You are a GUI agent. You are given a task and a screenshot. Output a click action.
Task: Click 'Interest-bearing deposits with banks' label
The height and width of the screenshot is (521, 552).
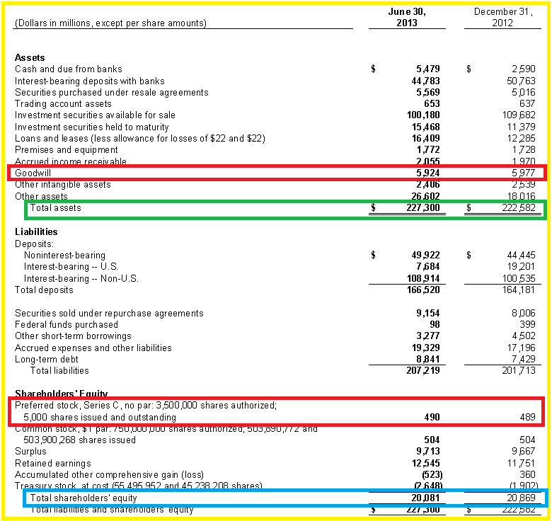click(x=89, y=81)
